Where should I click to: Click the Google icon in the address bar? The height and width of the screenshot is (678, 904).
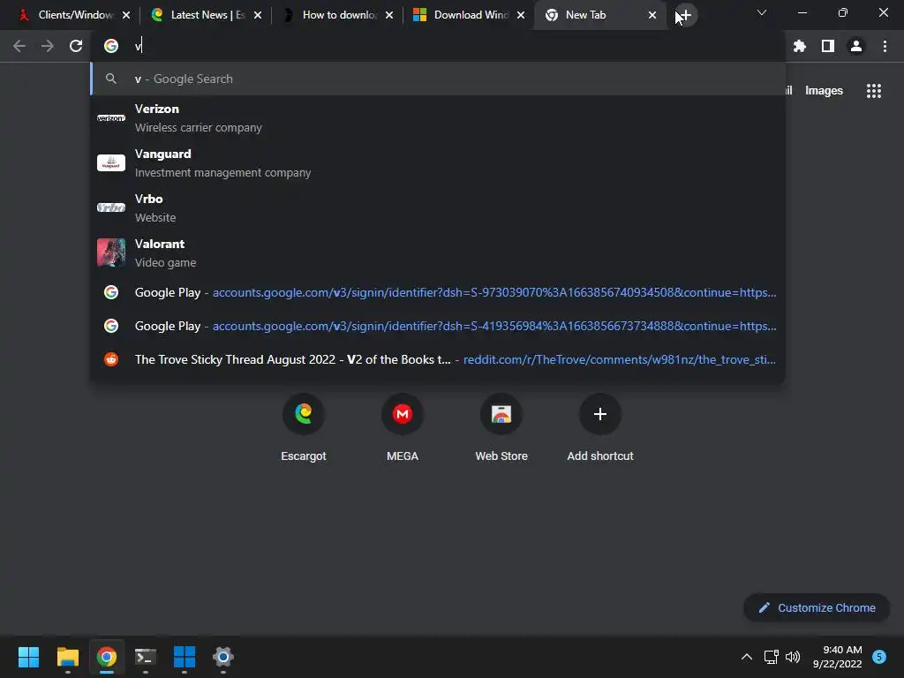click(x=110, y=46)
